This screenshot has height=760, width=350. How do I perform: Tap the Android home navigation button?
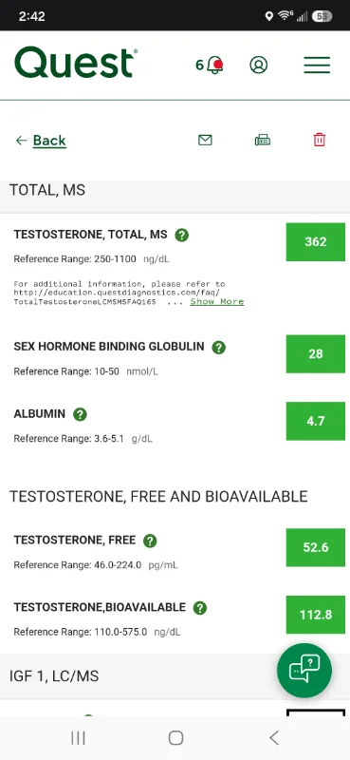point(175,738)
